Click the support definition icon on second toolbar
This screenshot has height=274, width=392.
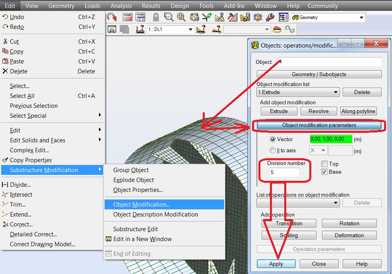(x=141, y=29)
